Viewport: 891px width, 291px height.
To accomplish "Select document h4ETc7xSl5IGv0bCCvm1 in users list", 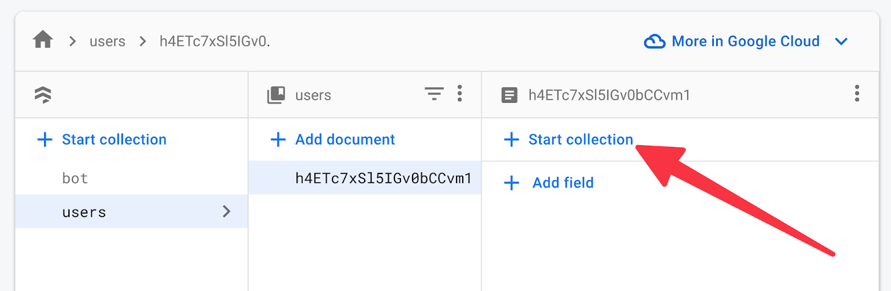I will tap(383, 178).
